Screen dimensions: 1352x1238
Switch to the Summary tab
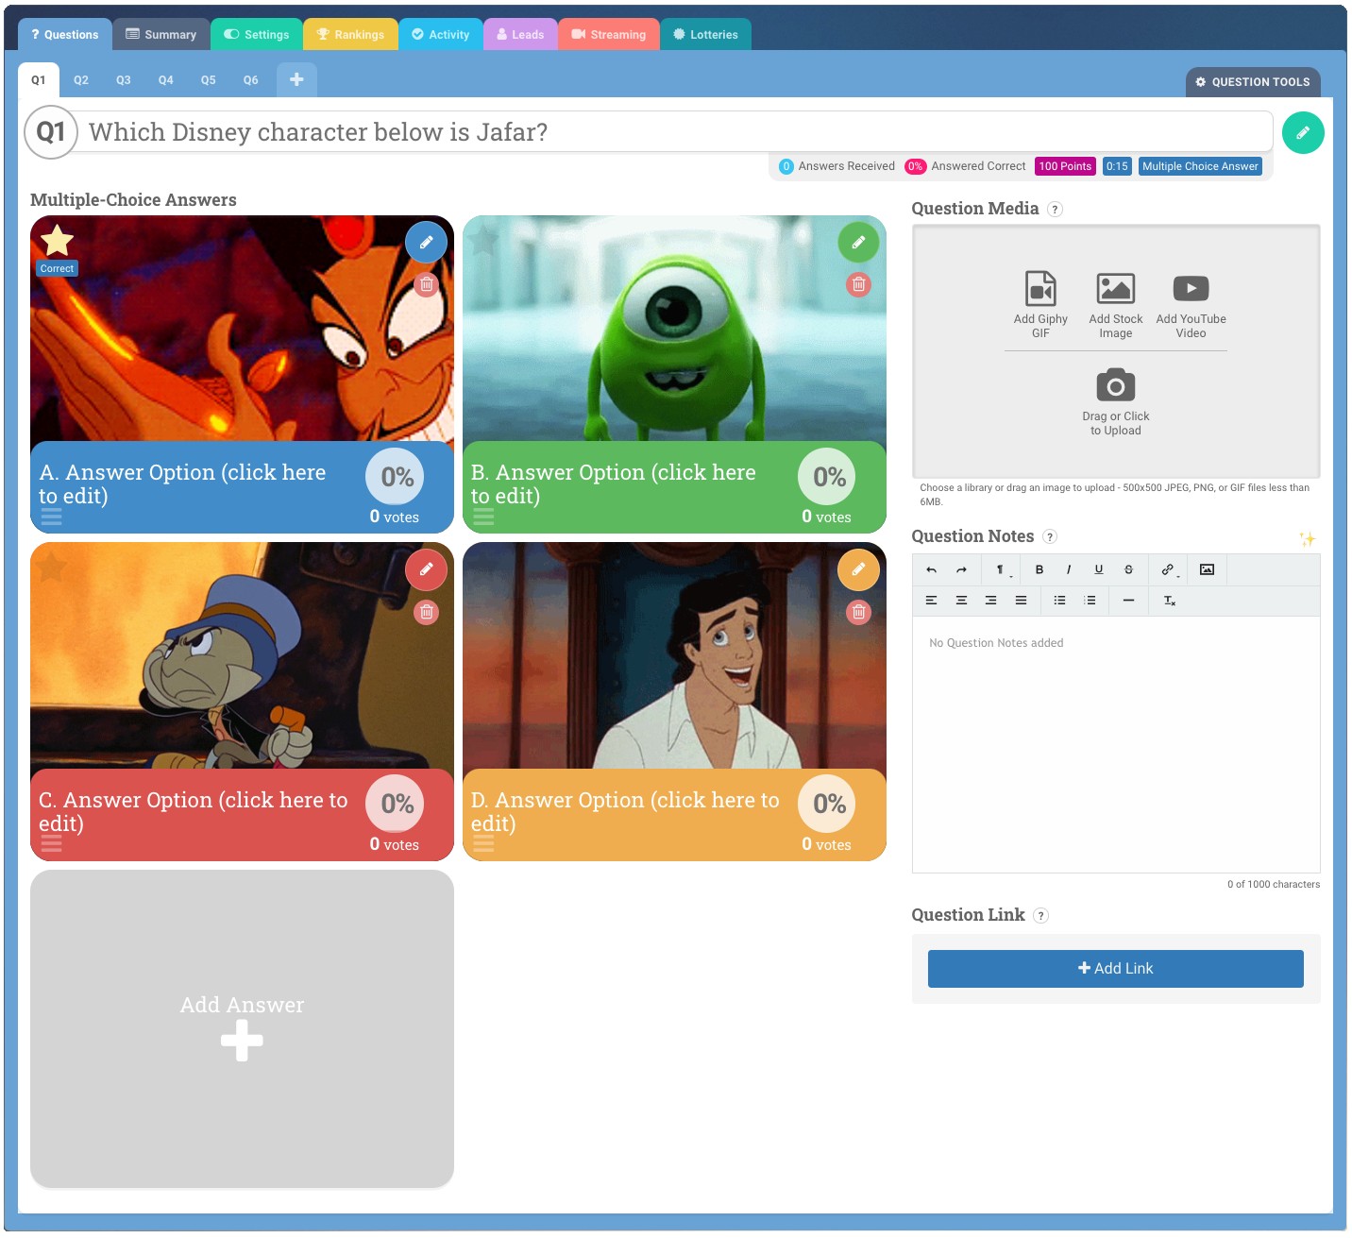(x=161, y=35)
